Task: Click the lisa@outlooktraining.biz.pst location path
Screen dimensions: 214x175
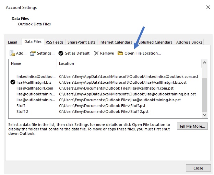Action: pos(120,100)
